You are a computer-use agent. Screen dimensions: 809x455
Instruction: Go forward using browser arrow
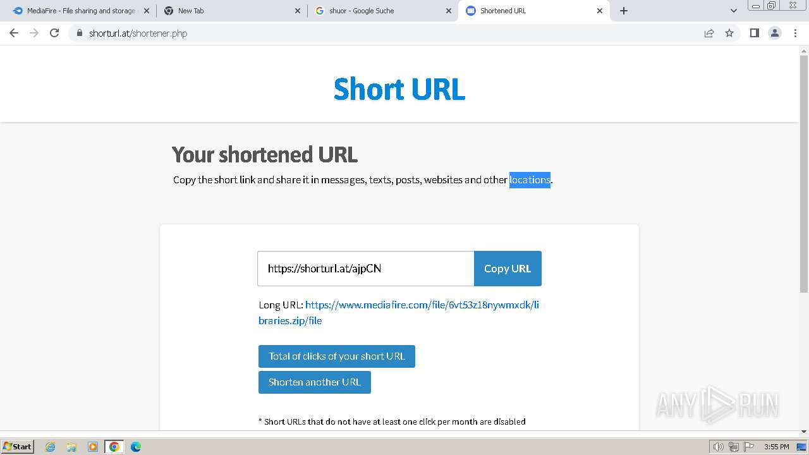(x=34, y=33)
